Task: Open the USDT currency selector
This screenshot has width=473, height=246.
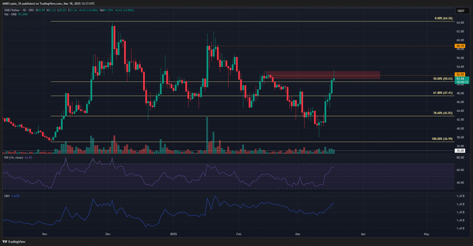Action: (x=461, y=11)
